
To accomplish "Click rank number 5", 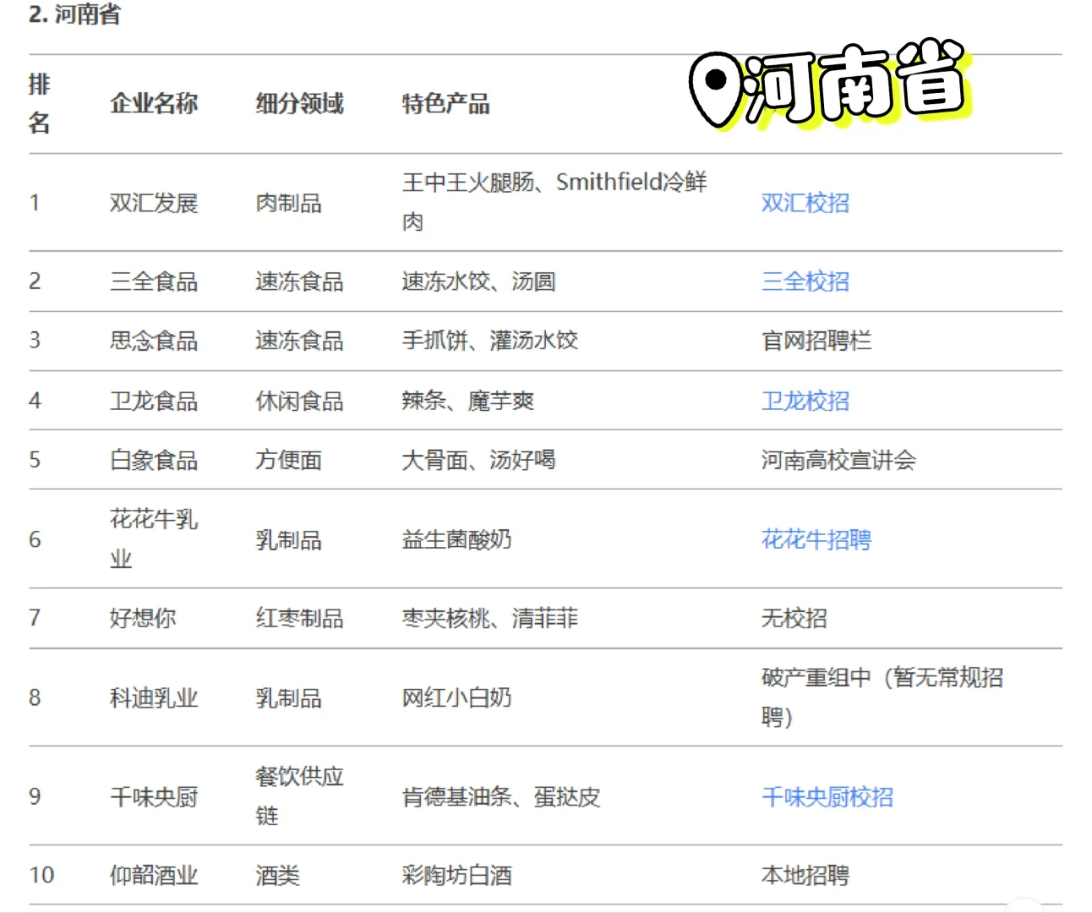I will pyautogui.click(x=35, y=460).
